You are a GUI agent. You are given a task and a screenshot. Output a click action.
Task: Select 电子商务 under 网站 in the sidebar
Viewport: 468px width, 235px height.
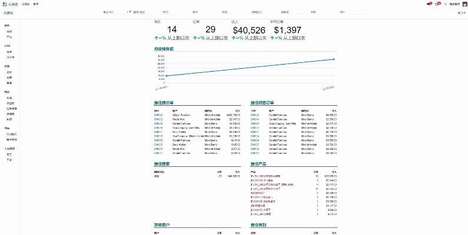(x=11, y=140)
